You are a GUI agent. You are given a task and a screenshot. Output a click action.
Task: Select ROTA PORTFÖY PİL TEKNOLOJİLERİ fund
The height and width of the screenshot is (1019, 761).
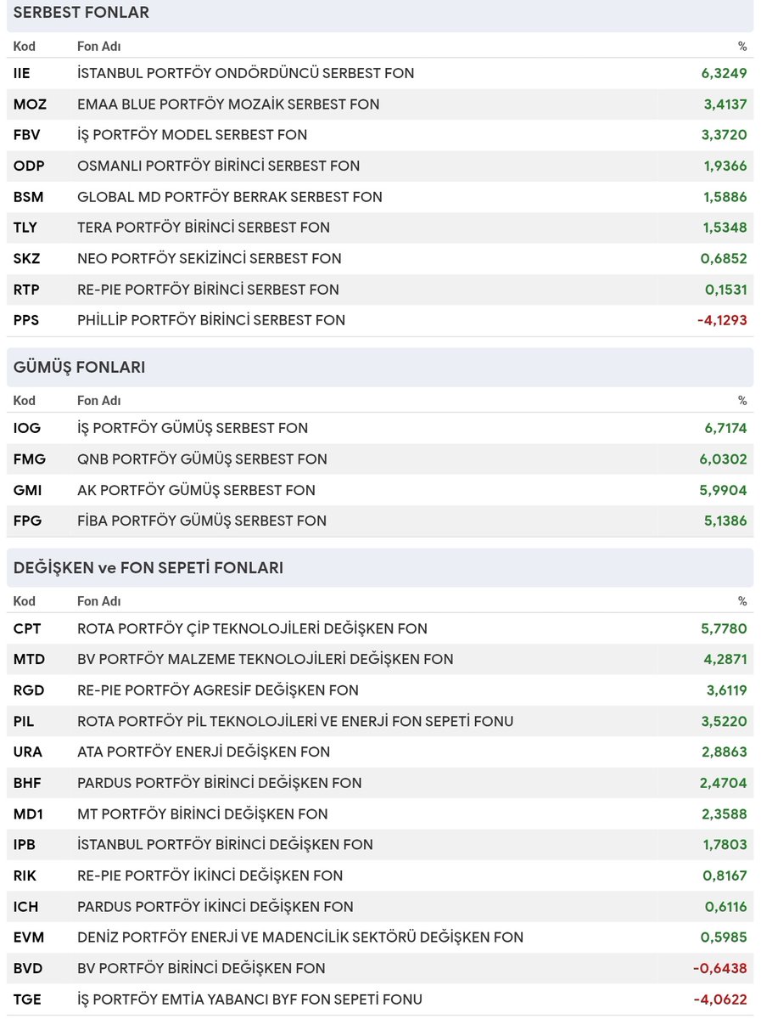point(295,721)
